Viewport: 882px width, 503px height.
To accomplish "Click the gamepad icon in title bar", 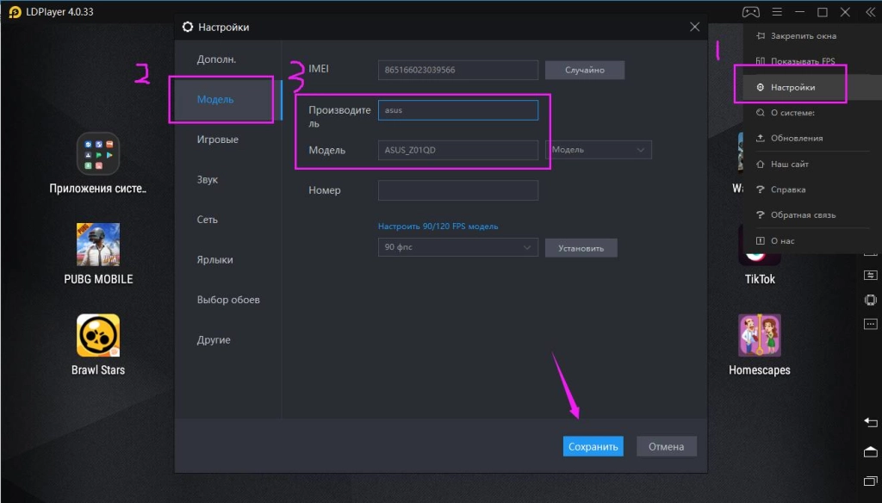I will click(x=751, y=12).
